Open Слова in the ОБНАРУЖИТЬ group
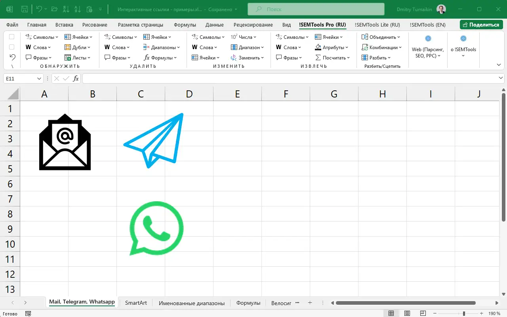Screen dimensions: 507x317 point(38,47)
